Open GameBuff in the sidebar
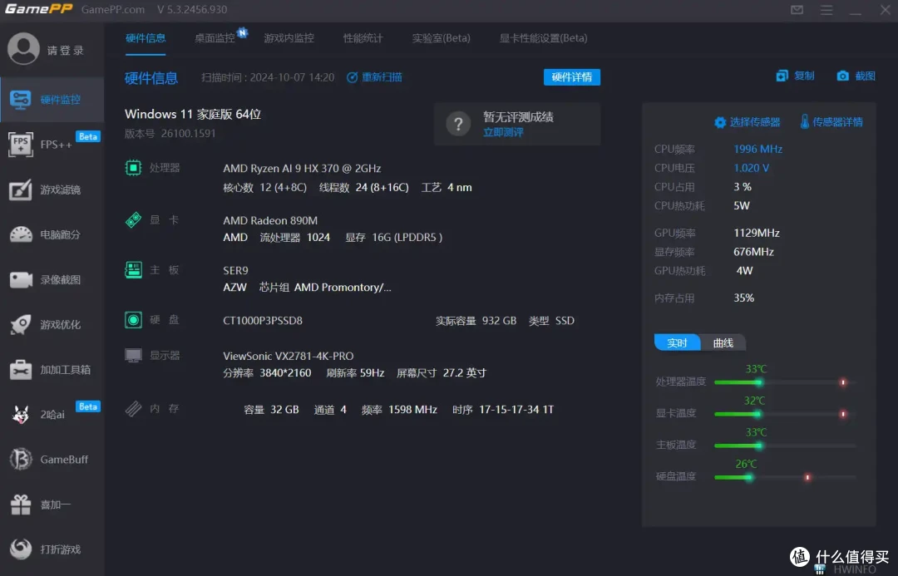This screenshot has height=576, width=898. (52, 459)
